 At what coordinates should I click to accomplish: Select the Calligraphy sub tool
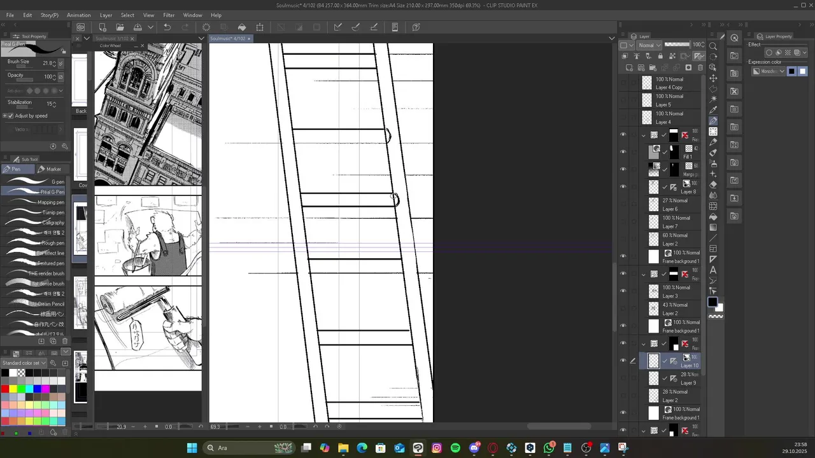[x=33, y=223]
